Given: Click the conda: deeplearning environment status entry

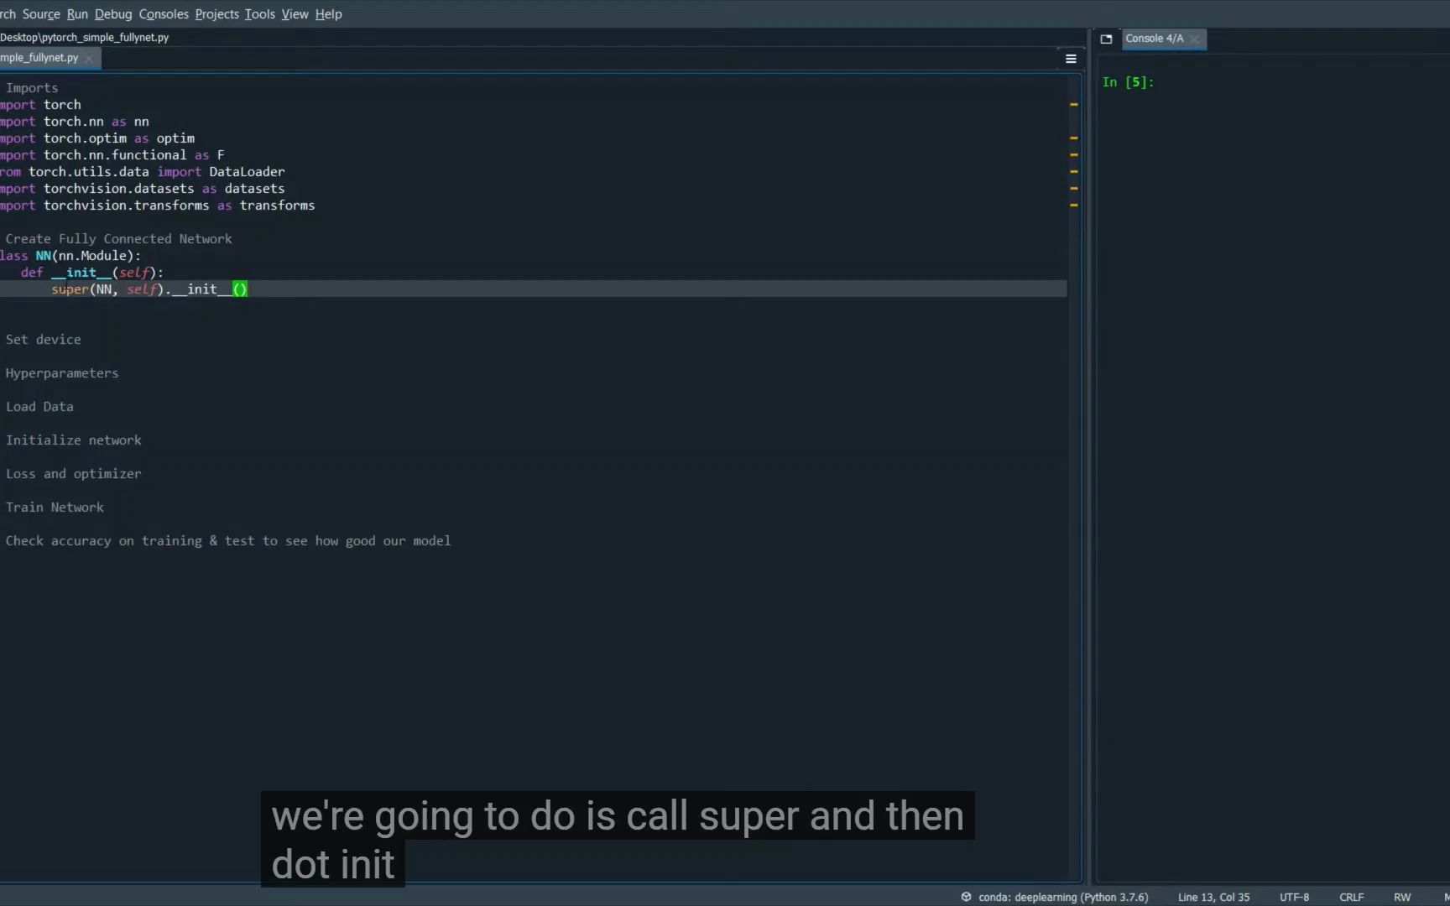Looking at the screenshot, I should tap(1063, 897).
